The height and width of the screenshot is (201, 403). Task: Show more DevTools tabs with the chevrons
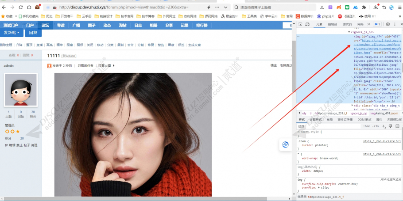[x=368, y=24]
